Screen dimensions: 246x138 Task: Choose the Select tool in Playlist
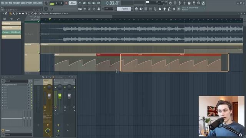[29, 14]
